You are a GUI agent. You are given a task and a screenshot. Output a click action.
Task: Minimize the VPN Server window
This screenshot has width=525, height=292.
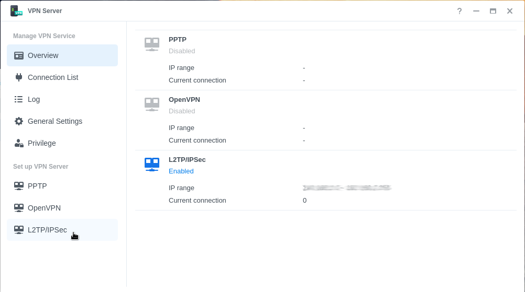pos(476,11)
